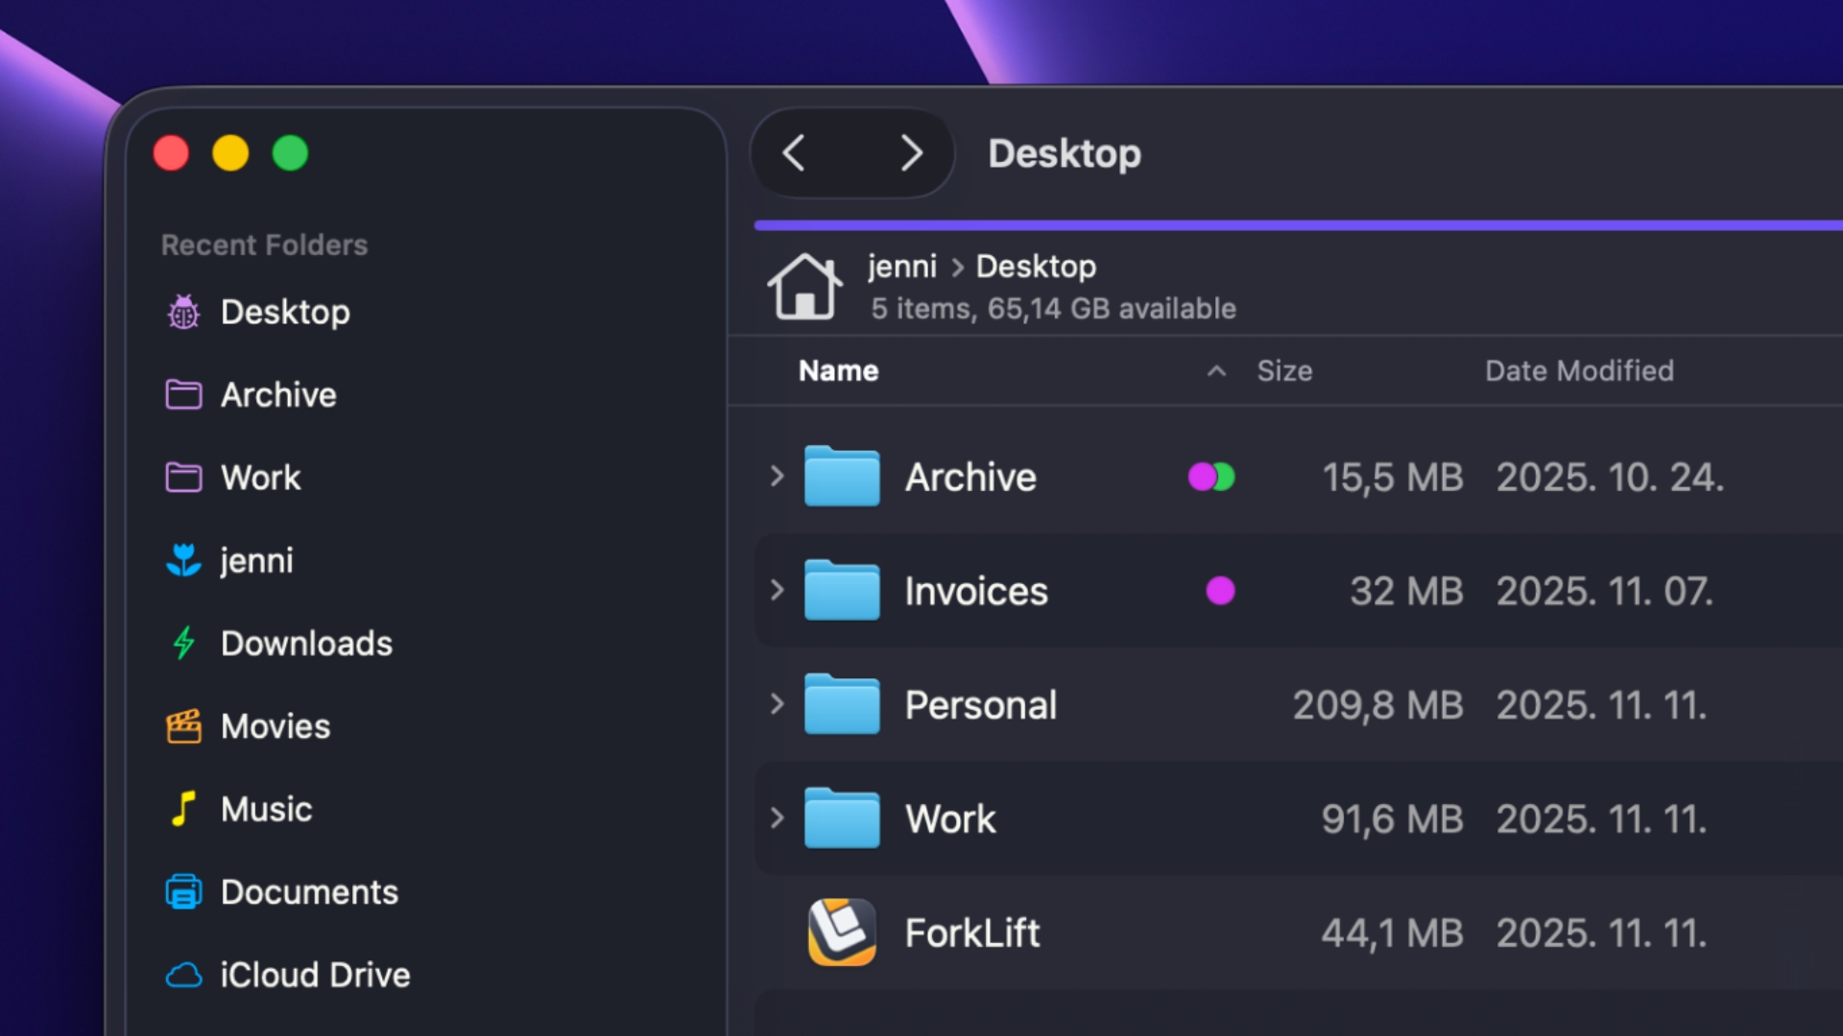Switch sorting to the Date Modified column header

pos(1580,370)
